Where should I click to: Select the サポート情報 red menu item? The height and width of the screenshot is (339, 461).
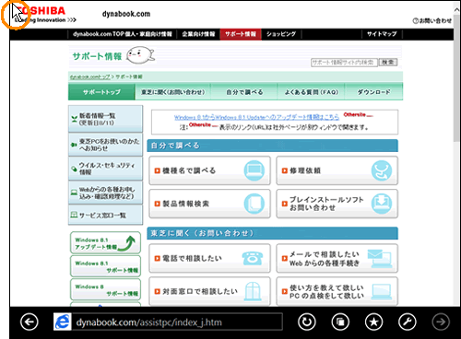pos(241,34)
